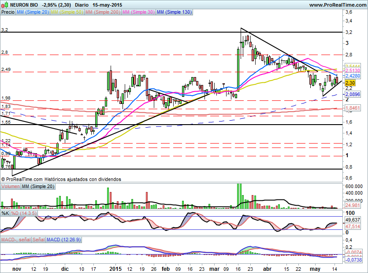Select the Precio indicator tab
Screen dimensions: 368x273
click(x=7, y=12)
